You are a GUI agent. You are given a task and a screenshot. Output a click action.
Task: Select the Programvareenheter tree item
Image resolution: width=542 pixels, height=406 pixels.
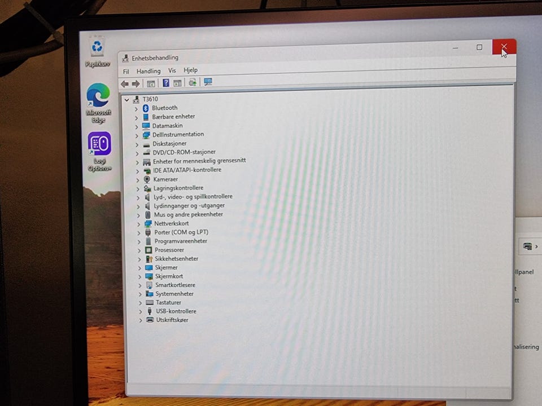(x=181, y=241)
